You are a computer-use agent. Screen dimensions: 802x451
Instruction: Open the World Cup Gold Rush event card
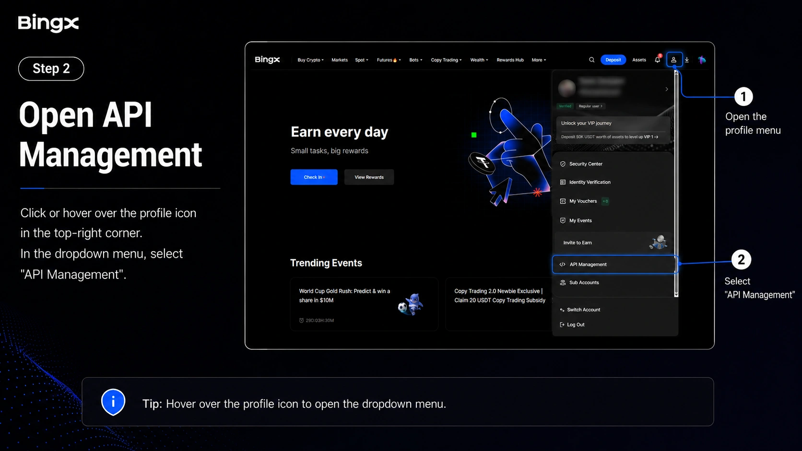pyautogui.click(x=364, y=304)
